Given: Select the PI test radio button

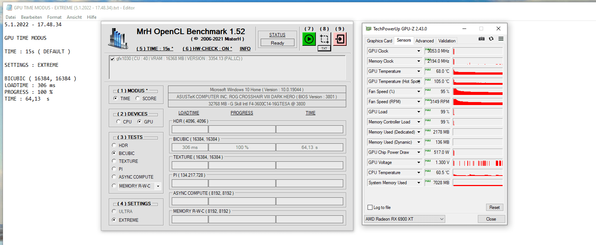Looking at the screenshot, I should [114, 169].
